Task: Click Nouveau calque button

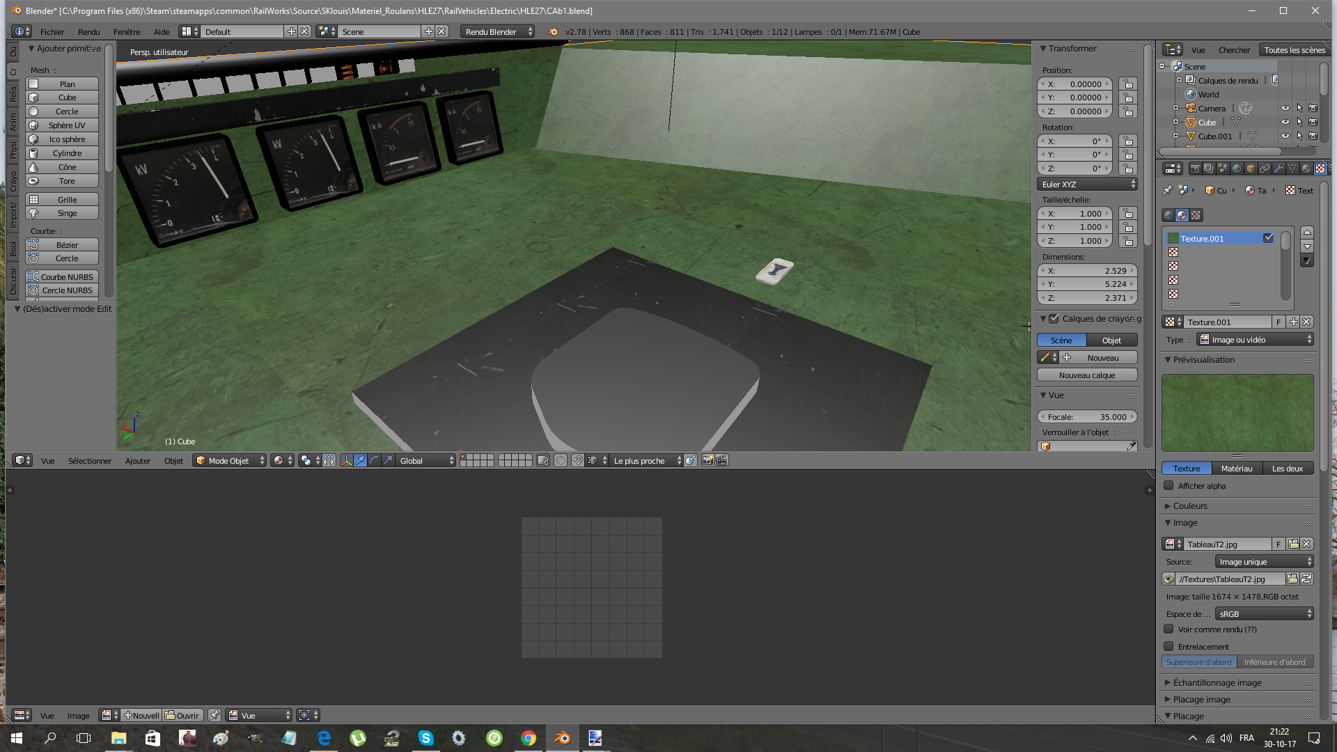Action: coord(1087,375)
